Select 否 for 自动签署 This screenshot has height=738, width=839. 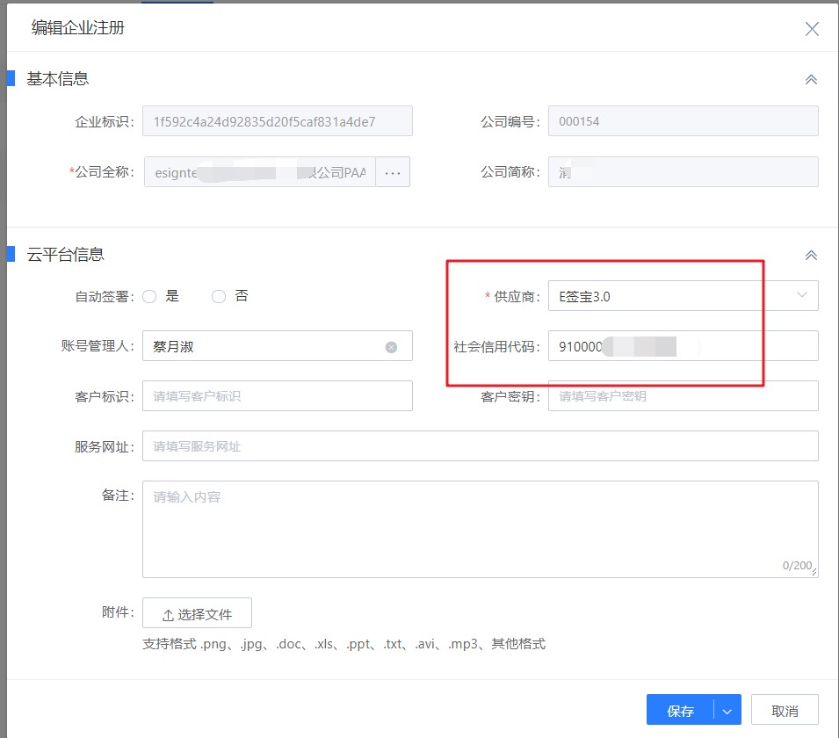pyautogui.click(x=218, y=296)
